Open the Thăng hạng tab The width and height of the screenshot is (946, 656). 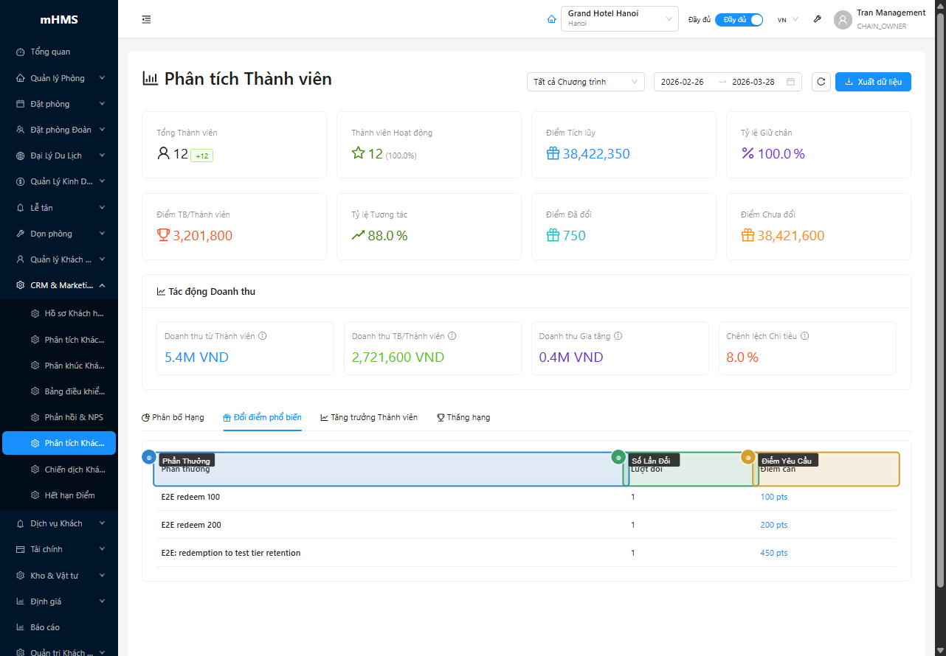[463, 417]
